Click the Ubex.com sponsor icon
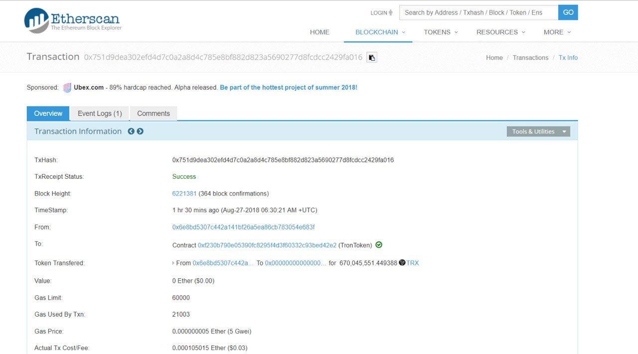Viewport: 638px width, 354px height. 67,88
